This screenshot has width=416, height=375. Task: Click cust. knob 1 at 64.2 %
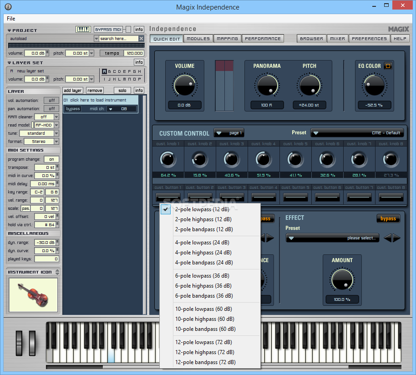tap(168, 159)
